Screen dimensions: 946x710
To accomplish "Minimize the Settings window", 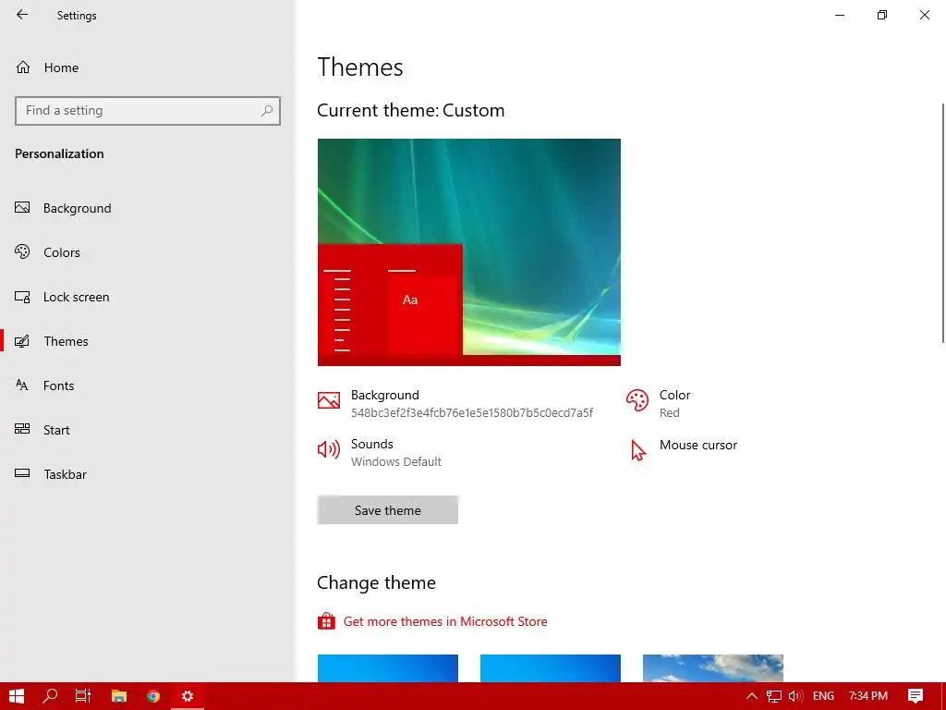I will click(840, 15).
